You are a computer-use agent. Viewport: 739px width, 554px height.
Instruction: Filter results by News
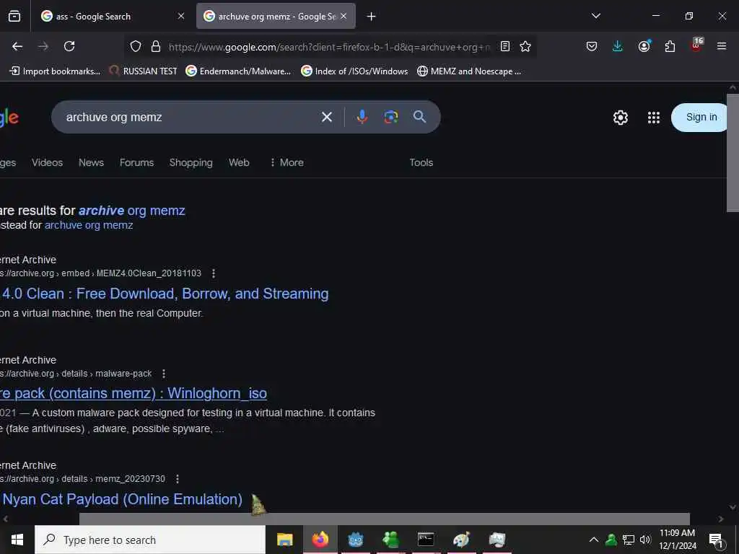tap(91, 162)
